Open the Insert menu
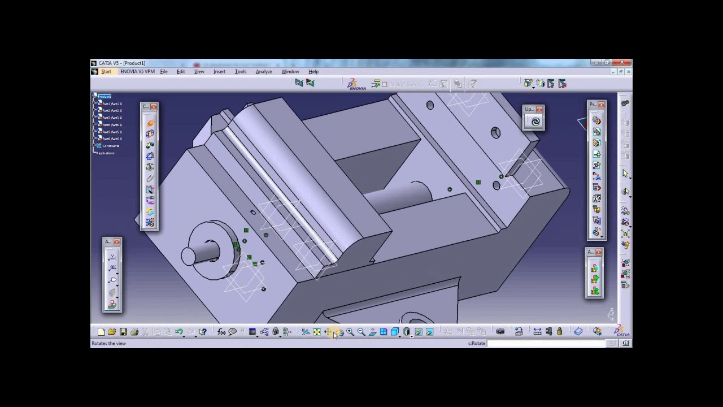 click(219, 72)
